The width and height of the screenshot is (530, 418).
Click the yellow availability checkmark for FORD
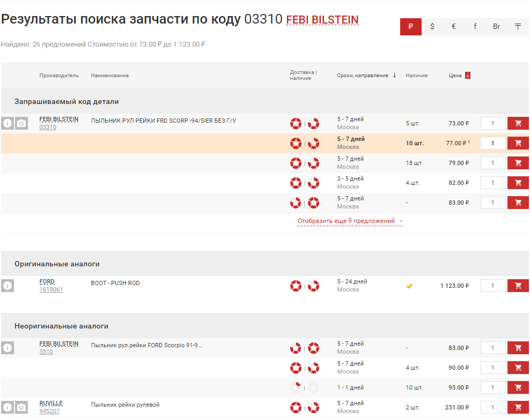coord(409,286)
